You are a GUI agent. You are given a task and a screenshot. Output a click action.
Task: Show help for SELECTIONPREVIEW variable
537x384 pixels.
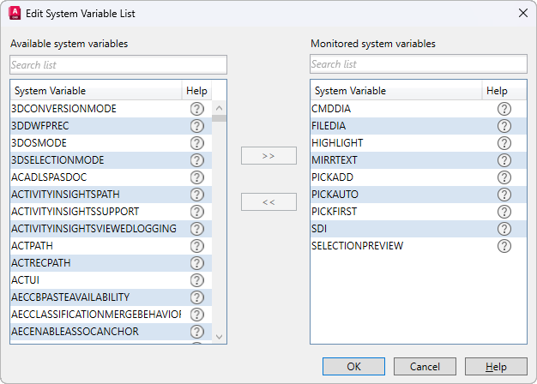point(504,246)
